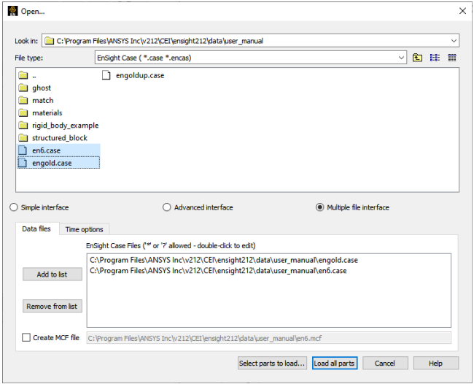Click the Add to list button
The width and height of the screenshot is (474, 384).
coord(53,274)
